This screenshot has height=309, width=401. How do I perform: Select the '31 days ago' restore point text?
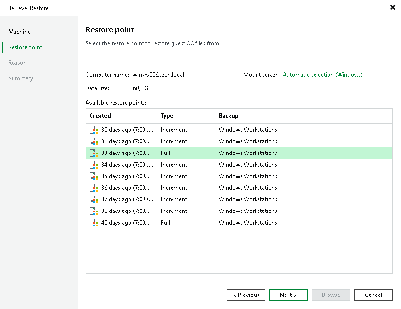[125, 141]
